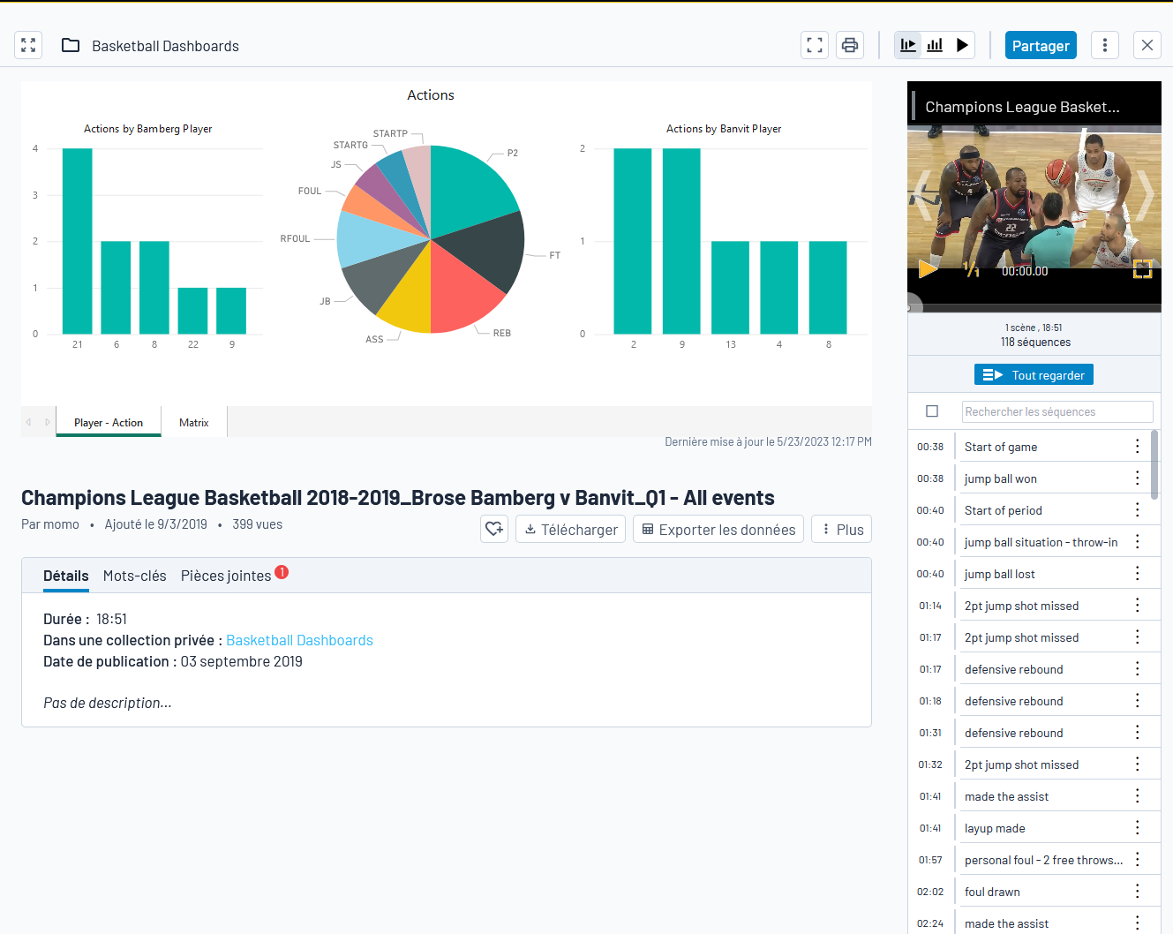Open options menu for layup made
Image resolution: width=1173 pixels, height=934 pixels.
pos(1138,828)
